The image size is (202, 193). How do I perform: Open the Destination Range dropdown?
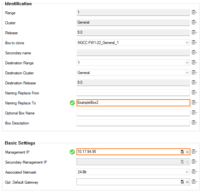point(187,63)
